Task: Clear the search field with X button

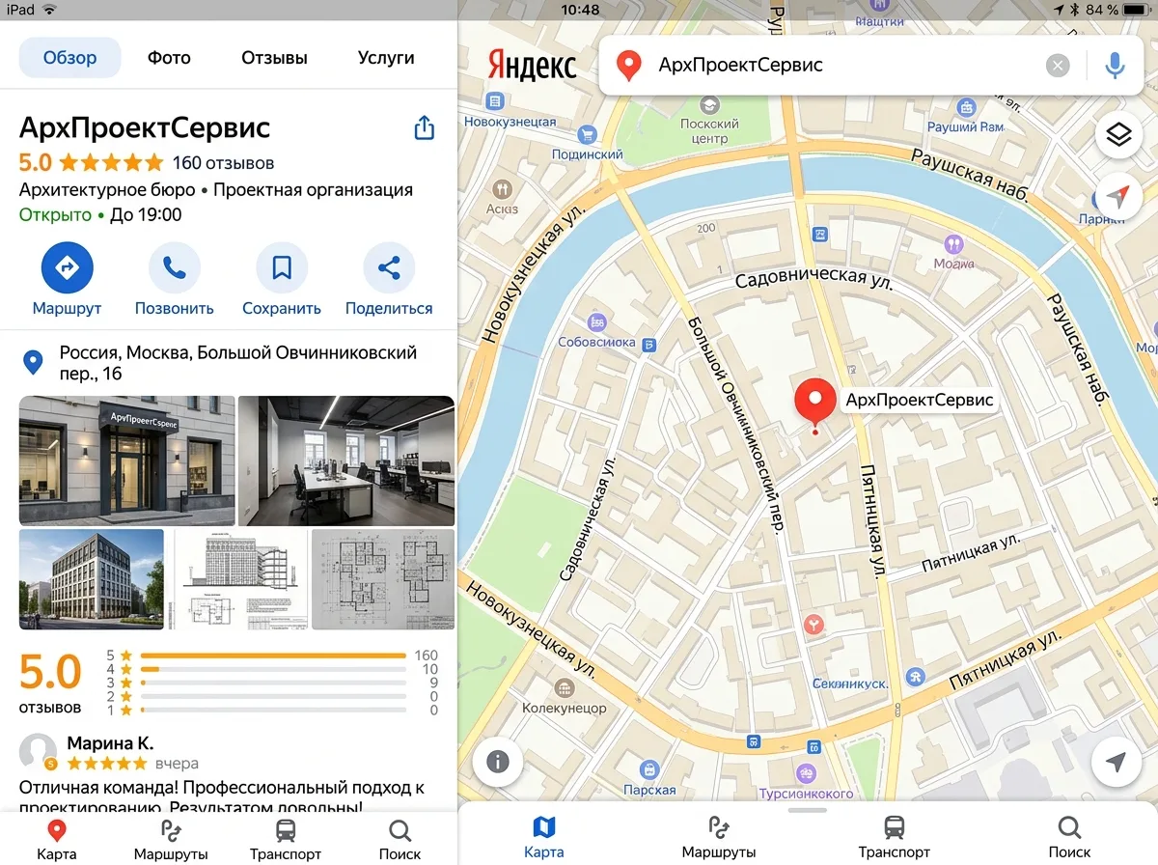Action: pyautogui.click(x=1059, y=66)
